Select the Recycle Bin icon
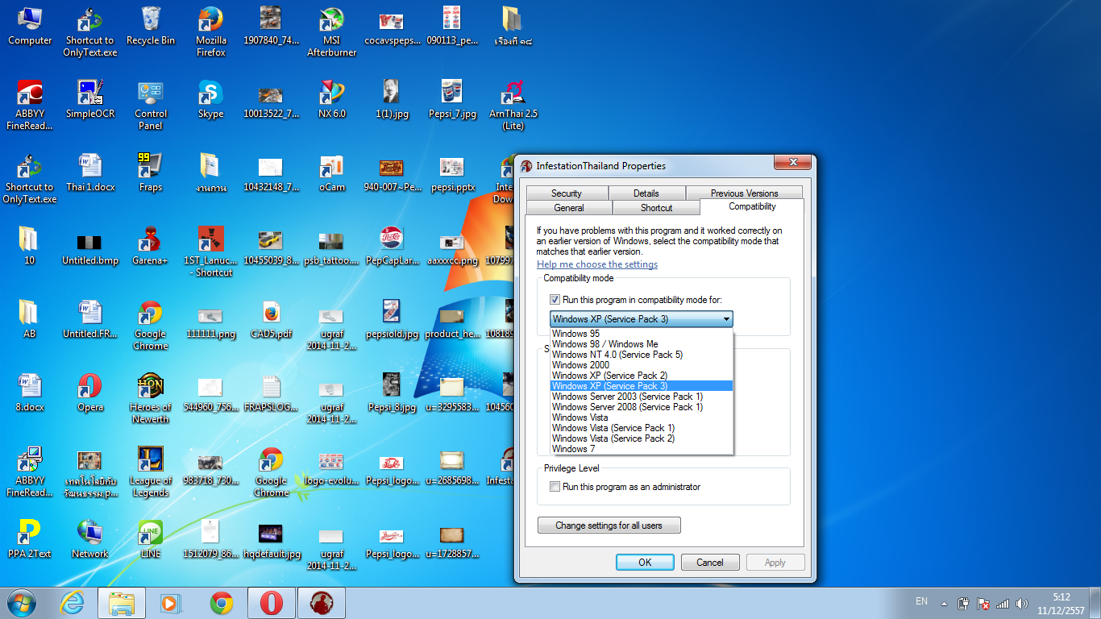Screen dimensions: 1101x619 click(x=151, y=27)
